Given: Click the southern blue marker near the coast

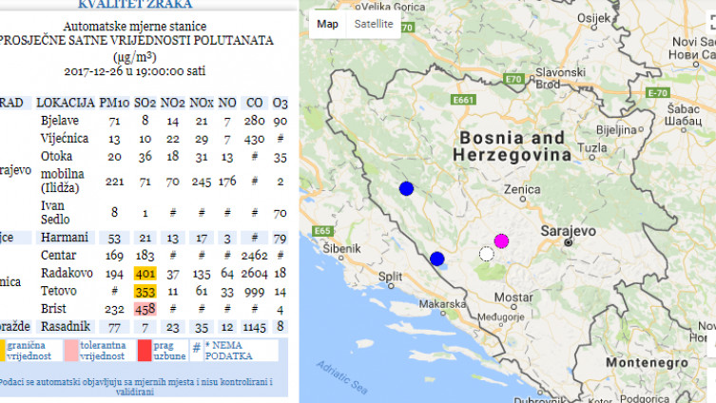Looking at the screenshot, I should [437, 259].
